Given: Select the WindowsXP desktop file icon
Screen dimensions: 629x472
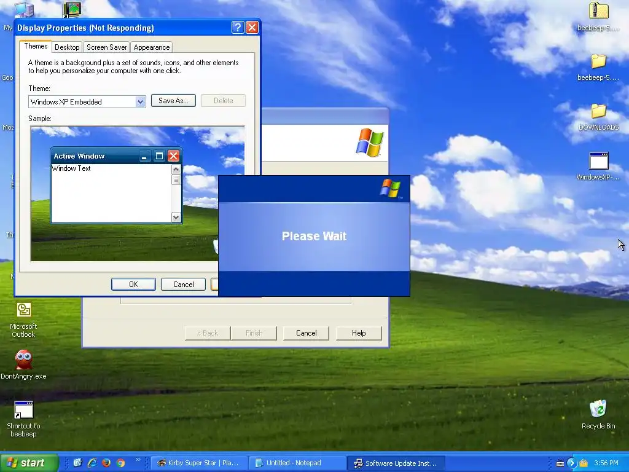Looking at the screenshot, I should 598,166.
